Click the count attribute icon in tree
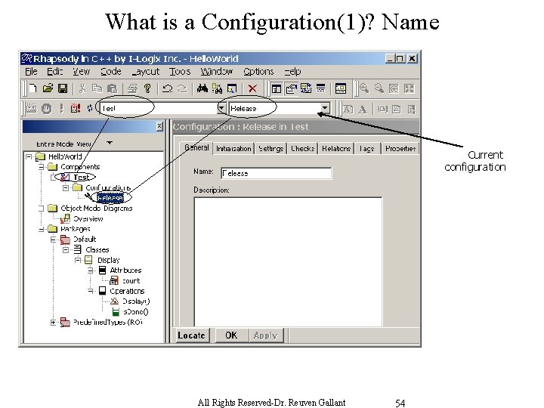The width and height of the screenshot is (544, 408). click(x=114, y=280)
